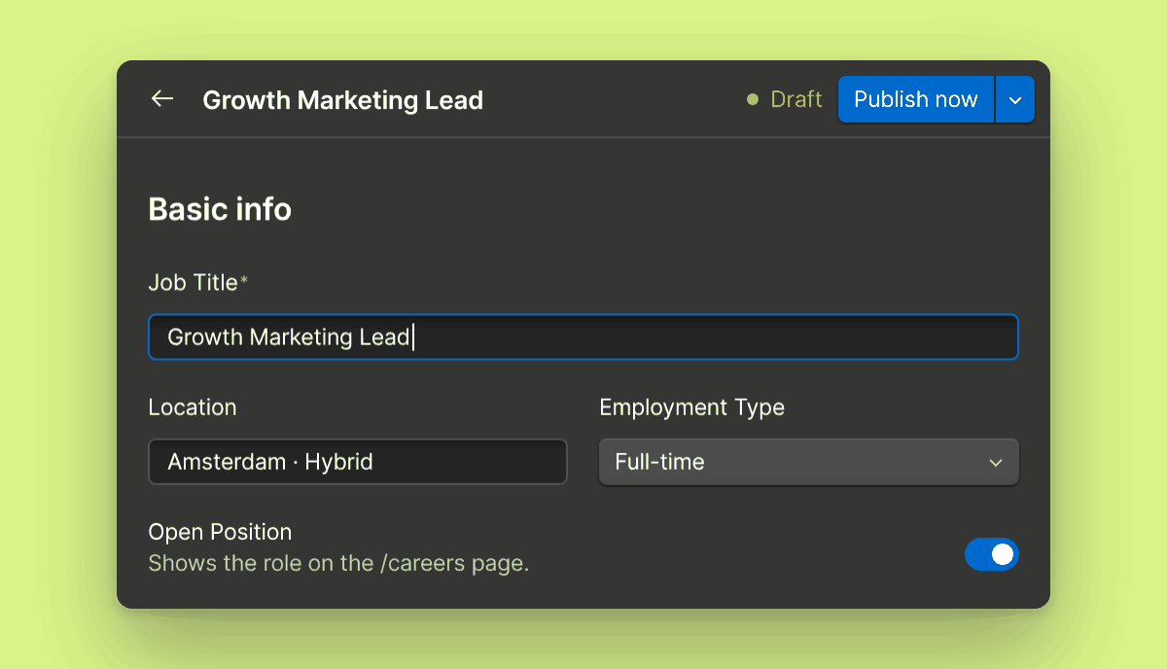Click the Open Position label
The image size is (1167, 669).
coord(220,532)
